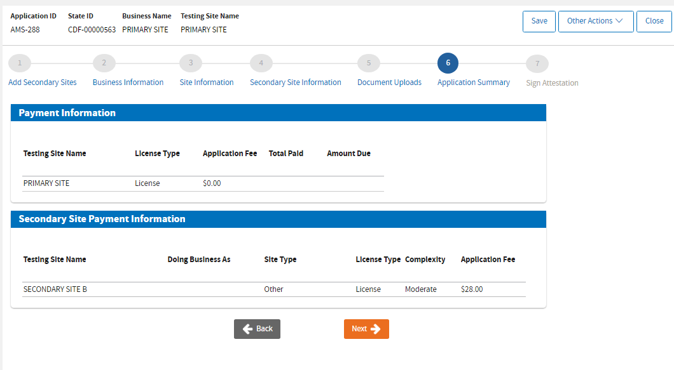
Task: Go to Secondary Site Information step label
Action: pos(295,83)
